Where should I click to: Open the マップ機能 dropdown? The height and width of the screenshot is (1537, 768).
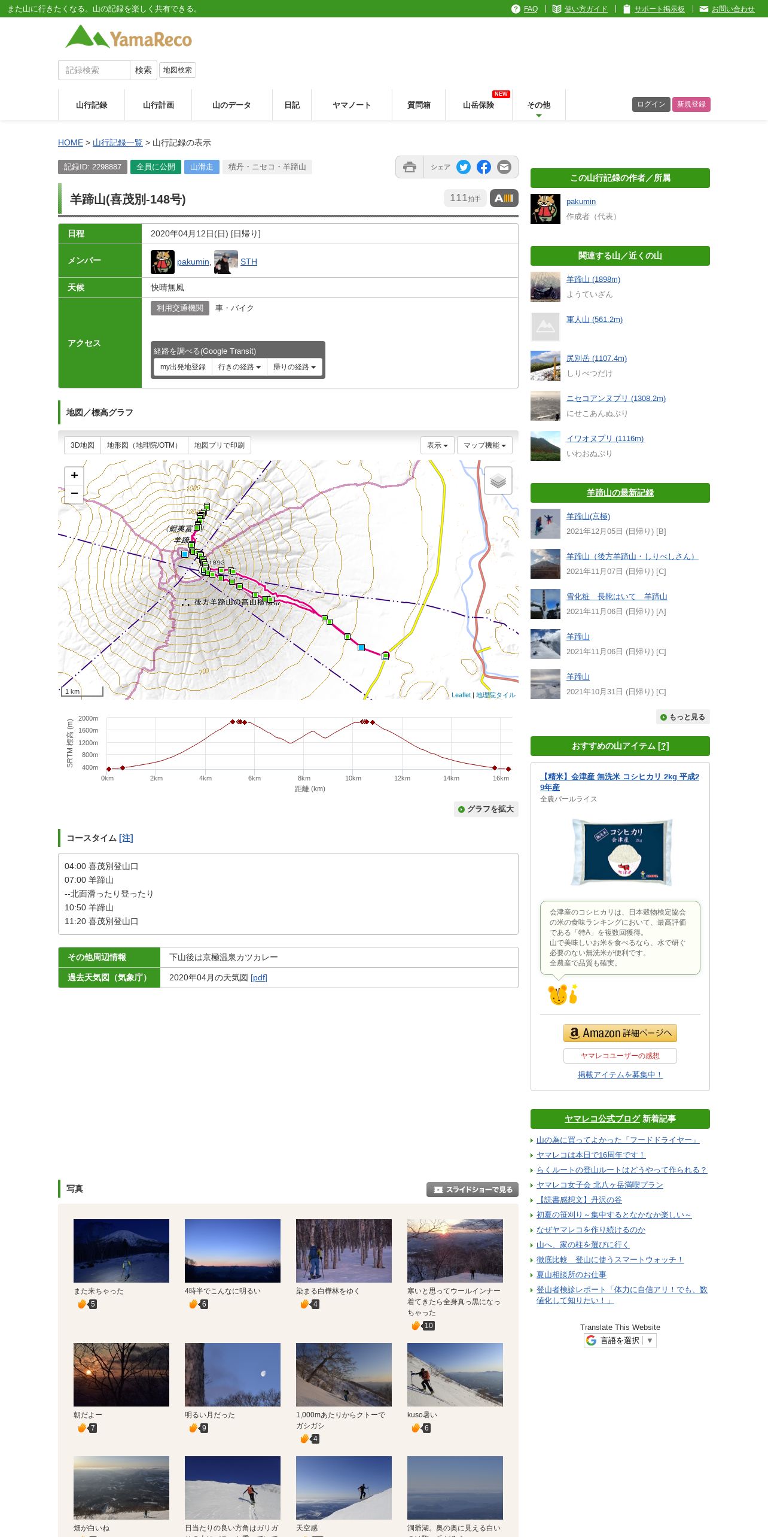[x=484, y=445]
